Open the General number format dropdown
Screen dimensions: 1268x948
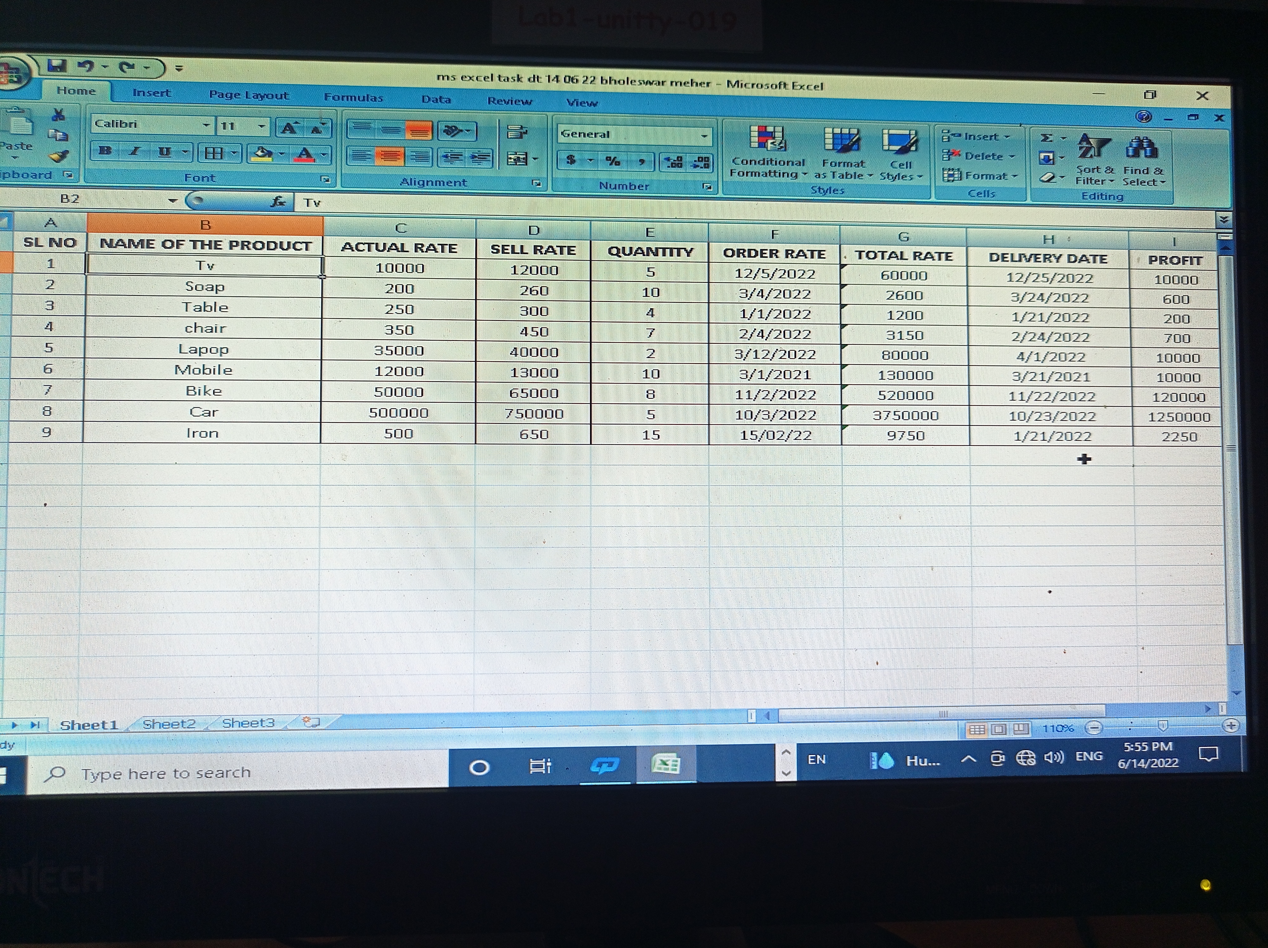pos(704,136)
